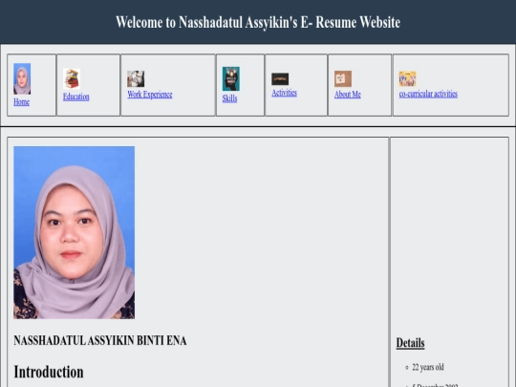This screenshot has width=516, height=387.
Task: Go to the Education page link
Action: click(x=76, y=97)
